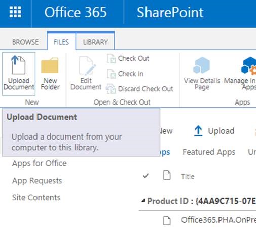The width and height of the screenshot is (256, 241).
Task: Open App Requests in the sidebar
Action: 37,181
